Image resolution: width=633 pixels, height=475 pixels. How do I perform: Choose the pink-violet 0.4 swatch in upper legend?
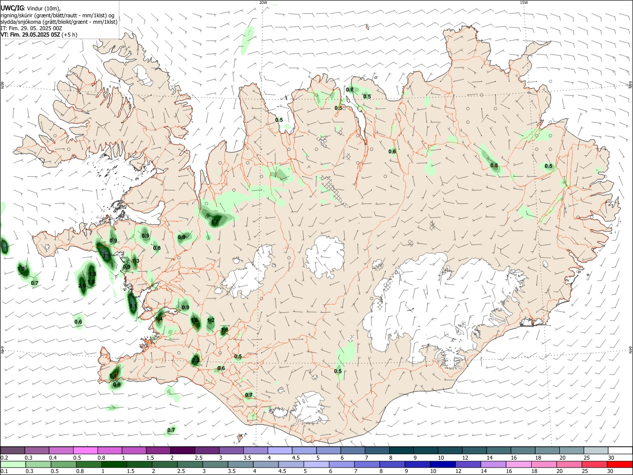click(x=61, y=450)
